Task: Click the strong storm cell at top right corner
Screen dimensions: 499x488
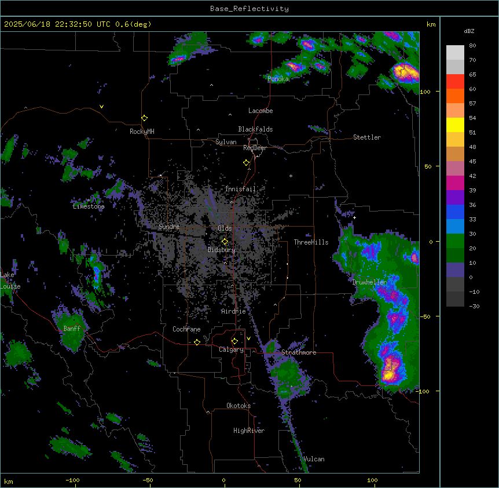Action: (x=405, y=72)
